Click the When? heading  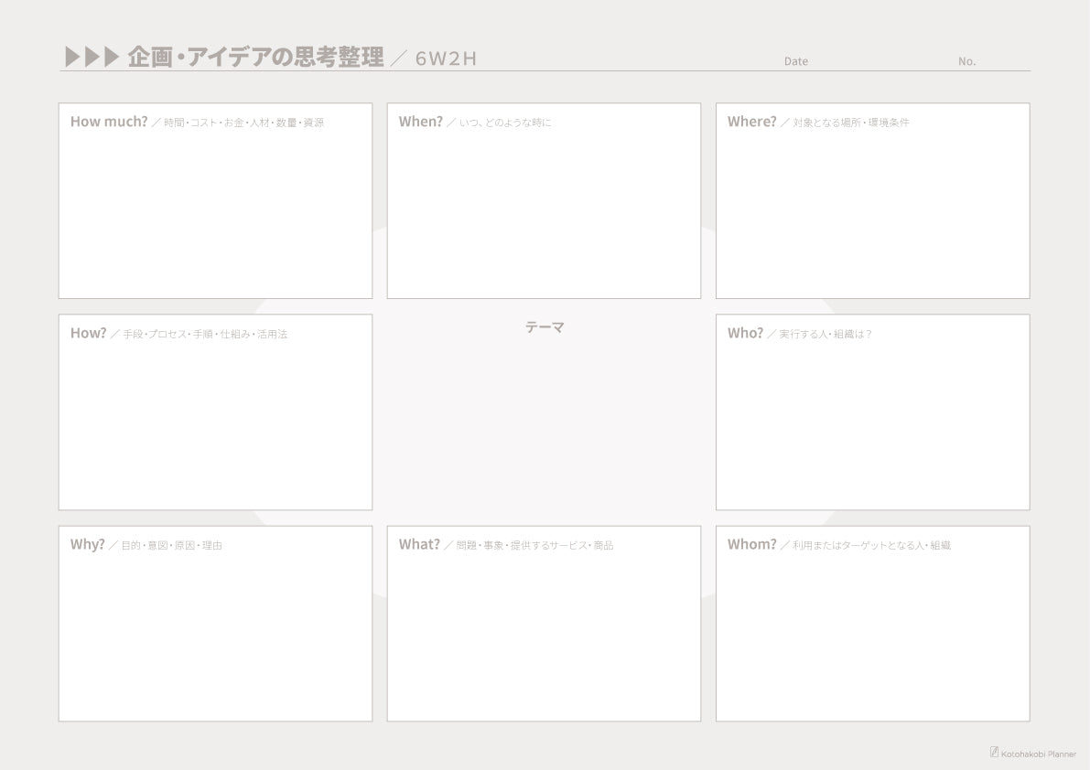(x=421, y=122)
